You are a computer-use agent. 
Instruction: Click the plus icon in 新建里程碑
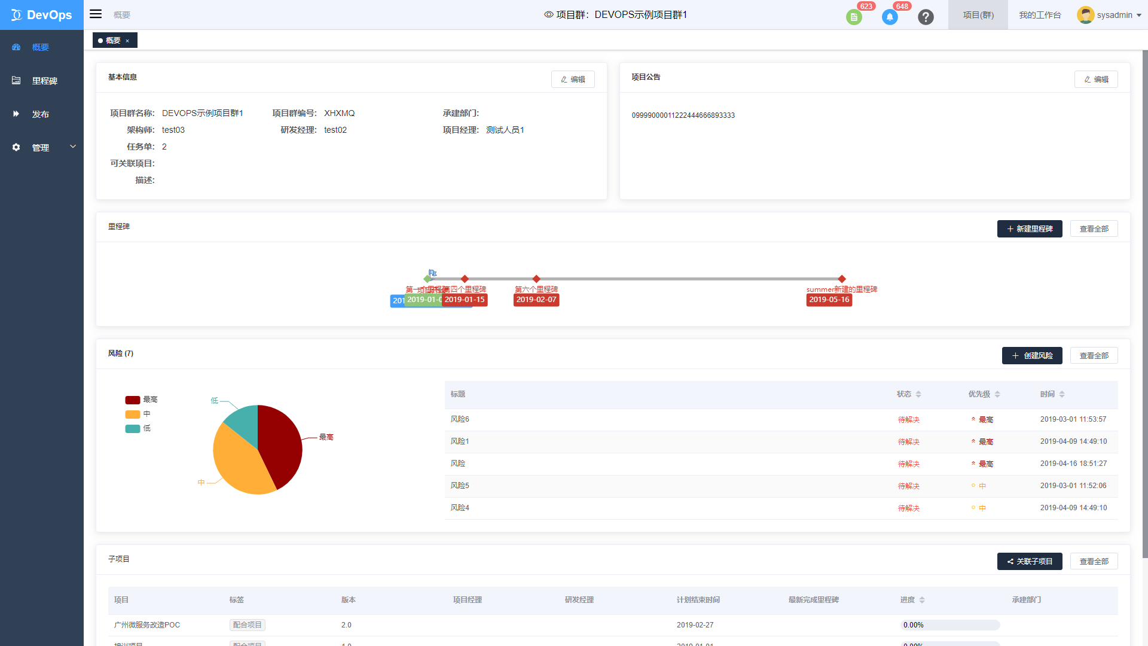(x=1010, y=229)
